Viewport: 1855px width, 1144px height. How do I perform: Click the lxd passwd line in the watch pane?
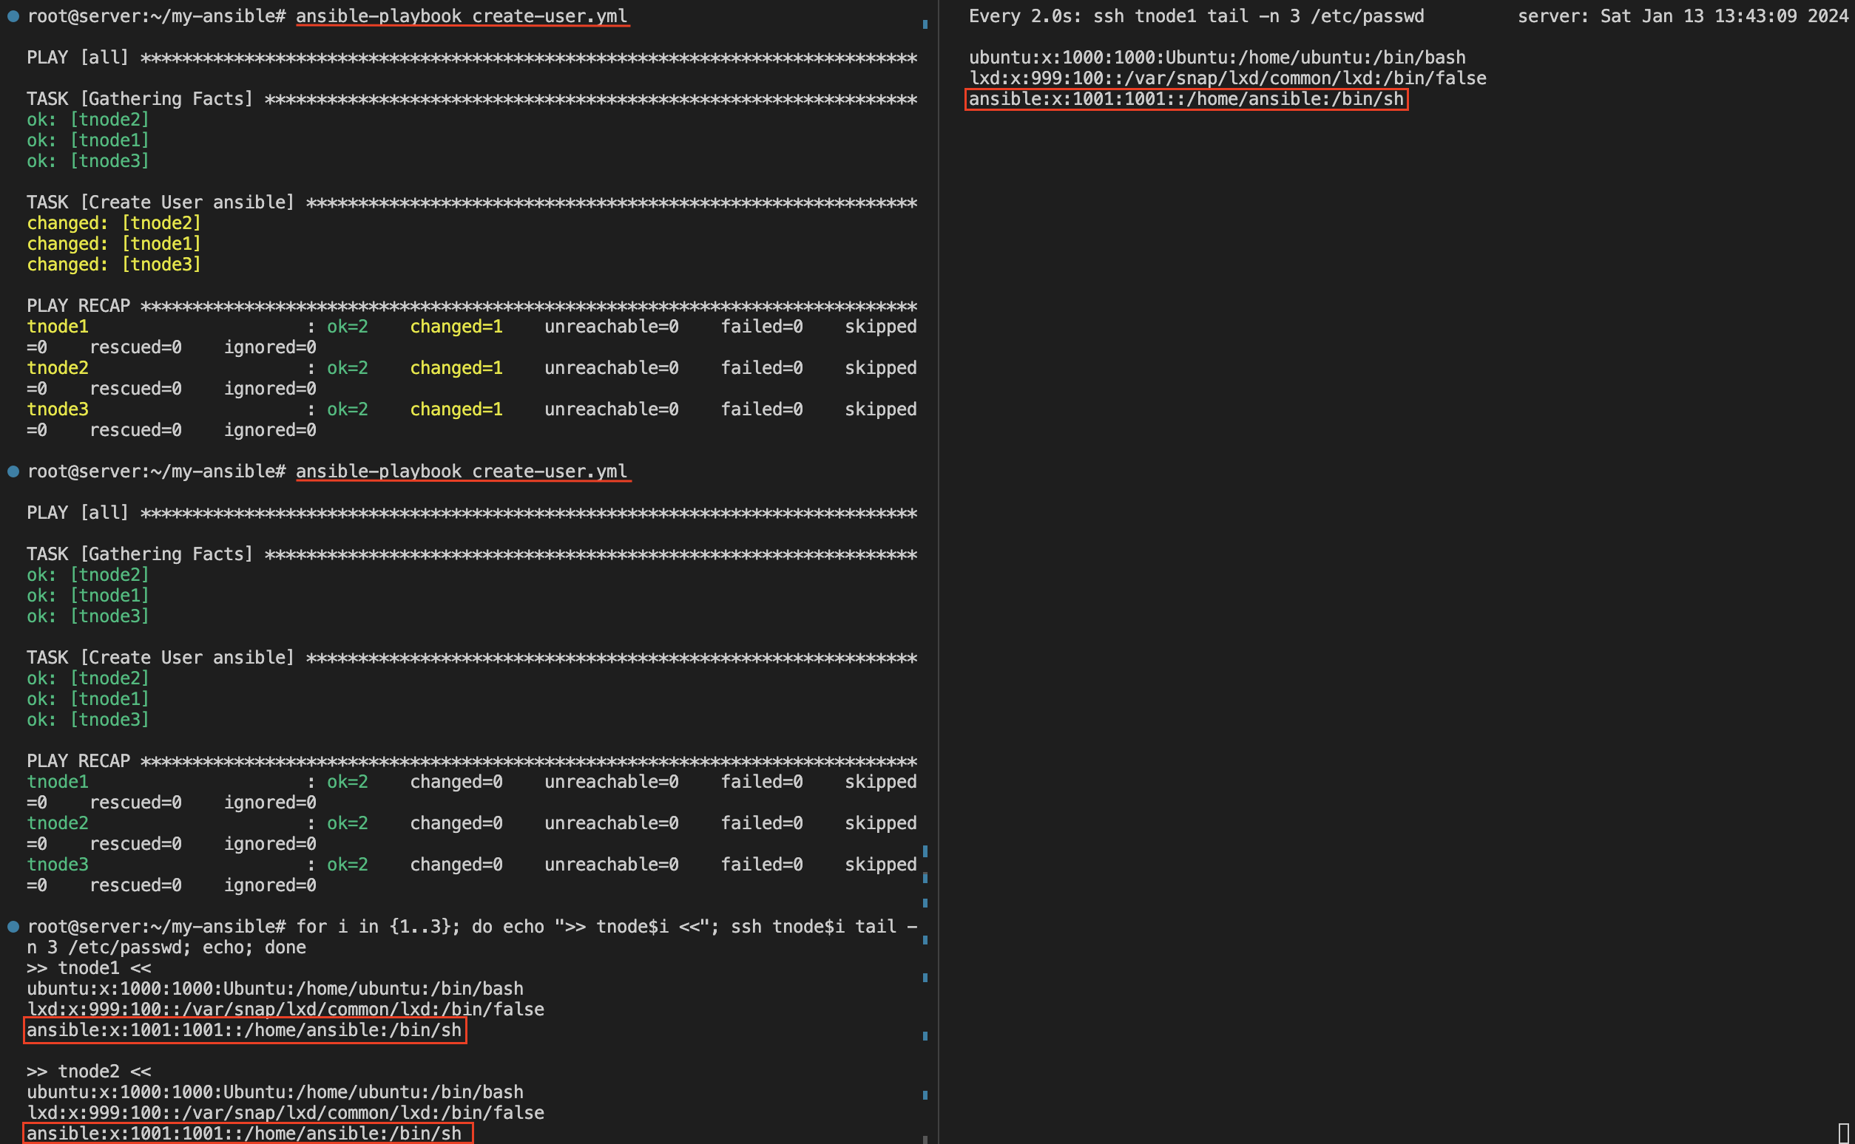[1226, 78]
